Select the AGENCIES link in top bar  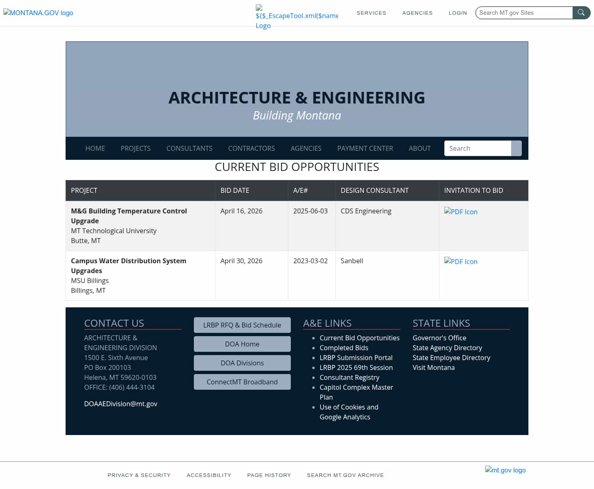click(x=417, y=13)
